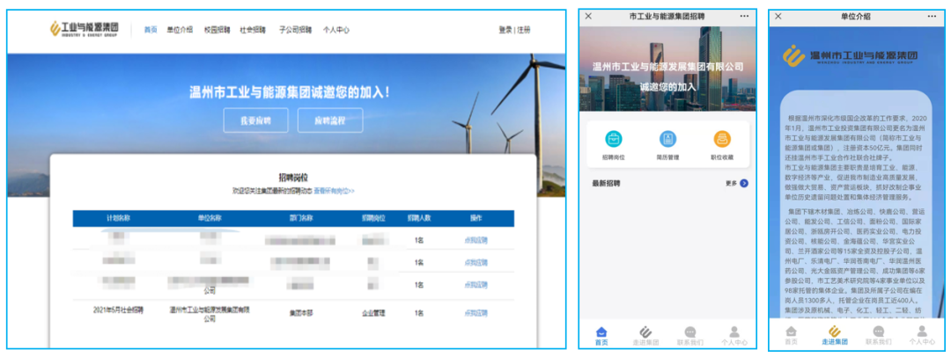Click the 操作 column header
The image size is (951, 357).
click(x=476, y=218)
